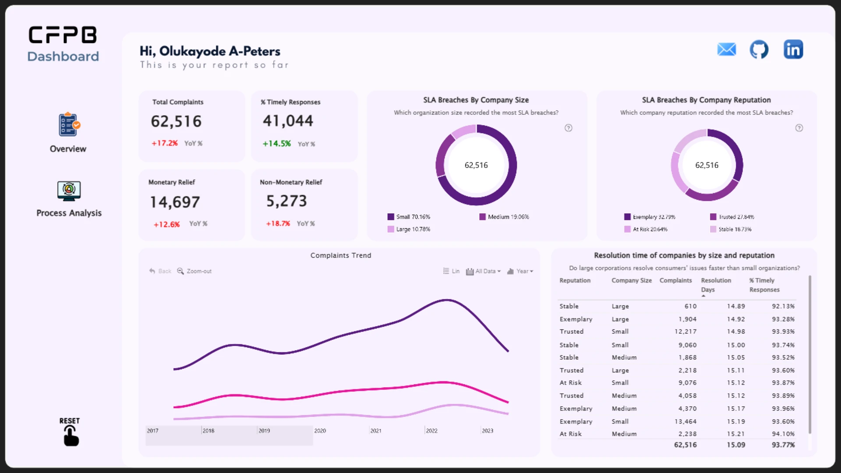
Task: Open the All Data dropdown arrow
Action: point(499,272)
